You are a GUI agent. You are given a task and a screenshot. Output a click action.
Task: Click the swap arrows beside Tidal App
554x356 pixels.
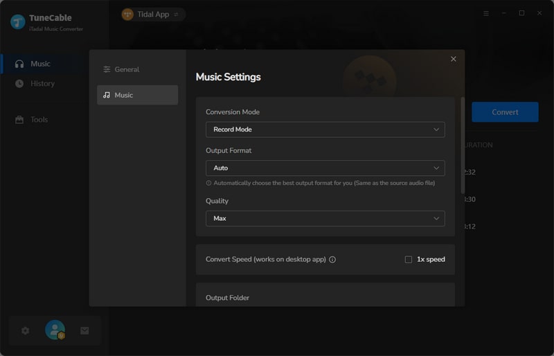[177, 15]
